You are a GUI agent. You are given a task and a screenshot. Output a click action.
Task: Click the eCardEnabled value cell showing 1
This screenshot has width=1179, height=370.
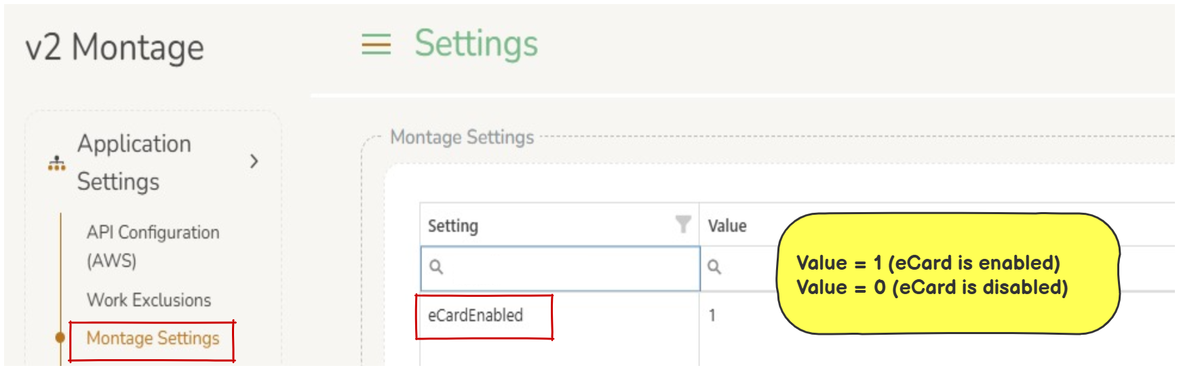[712, 316]
